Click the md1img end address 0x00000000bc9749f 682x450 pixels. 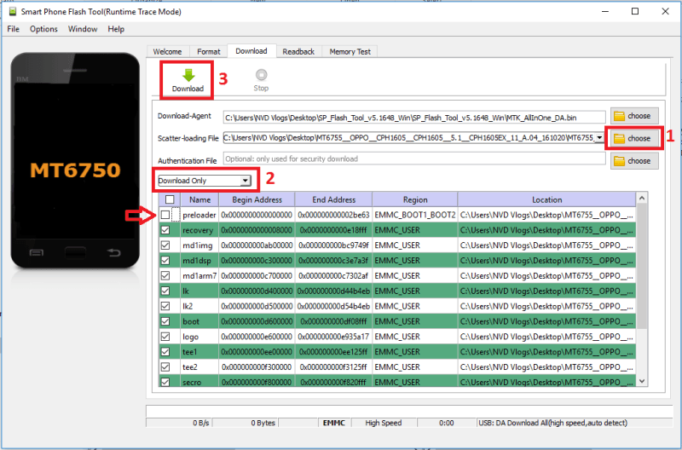333,245
